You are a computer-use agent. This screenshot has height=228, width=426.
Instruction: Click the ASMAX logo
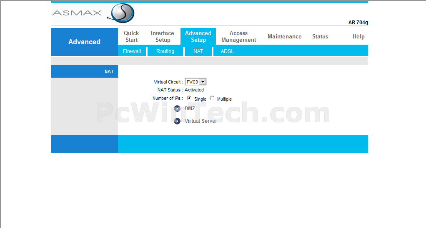click(93, 13)
